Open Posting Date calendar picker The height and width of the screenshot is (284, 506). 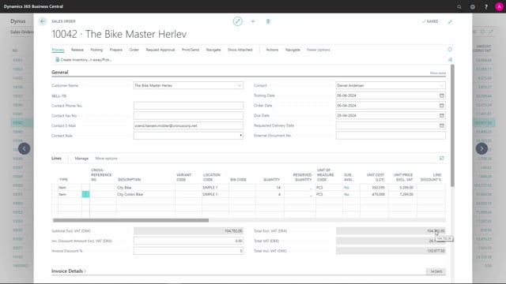coord(442,95)
